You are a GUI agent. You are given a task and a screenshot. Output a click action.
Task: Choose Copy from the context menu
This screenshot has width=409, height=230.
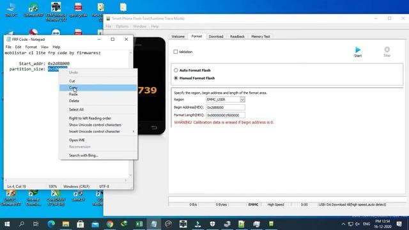(x=98, y=88)
